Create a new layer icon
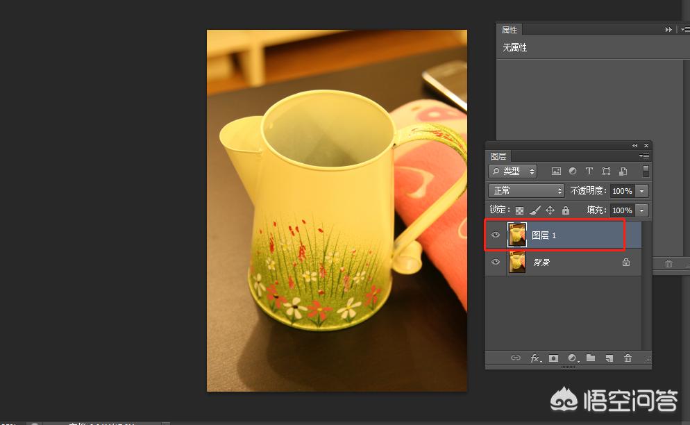This screenshot has width=690, height=425. click(x=609, y=358)
